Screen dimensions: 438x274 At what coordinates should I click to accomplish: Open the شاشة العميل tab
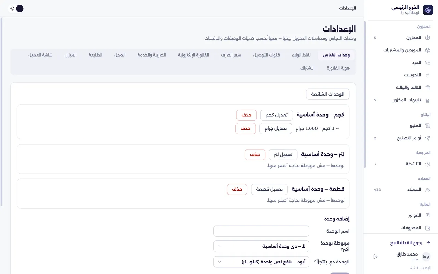pyautogui.click(x=40, y=55)
